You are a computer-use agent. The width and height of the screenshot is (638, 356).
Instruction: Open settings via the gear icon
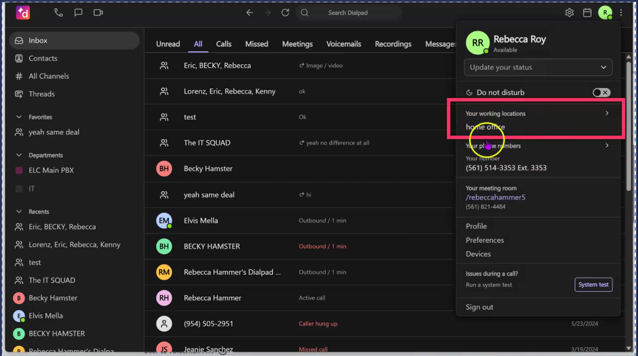tap(569, 12)
